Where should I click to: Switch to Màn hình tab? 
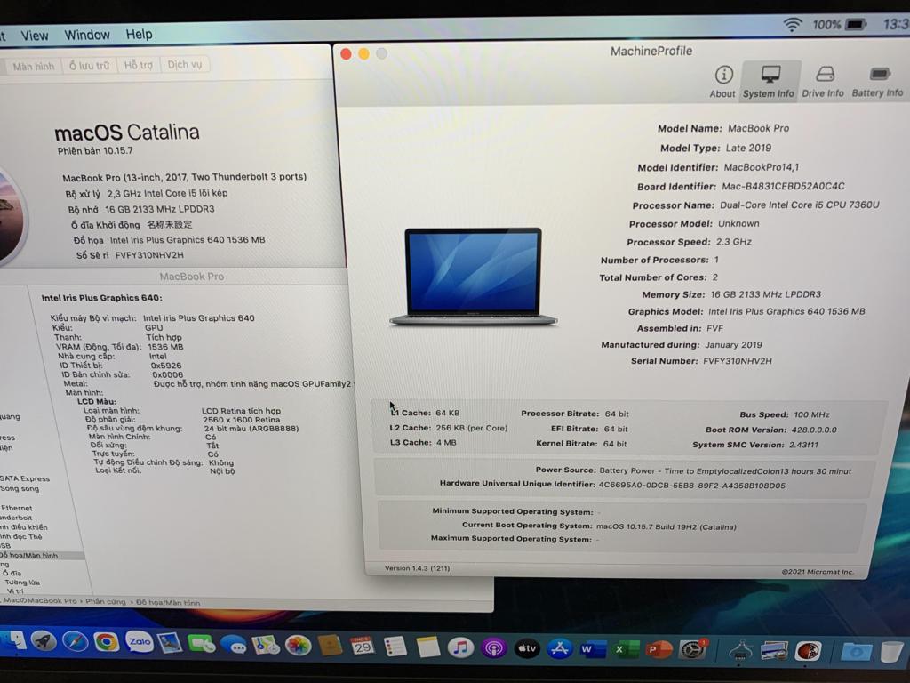[34, 66]
